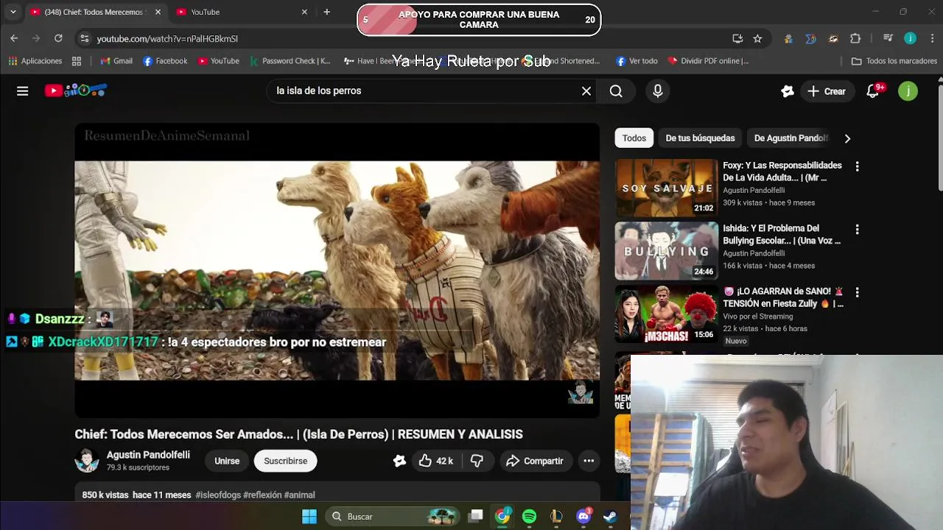Screen dimensions: 943x530
Task: Open the YouTube notifications bell
Action: pos(873,91)
